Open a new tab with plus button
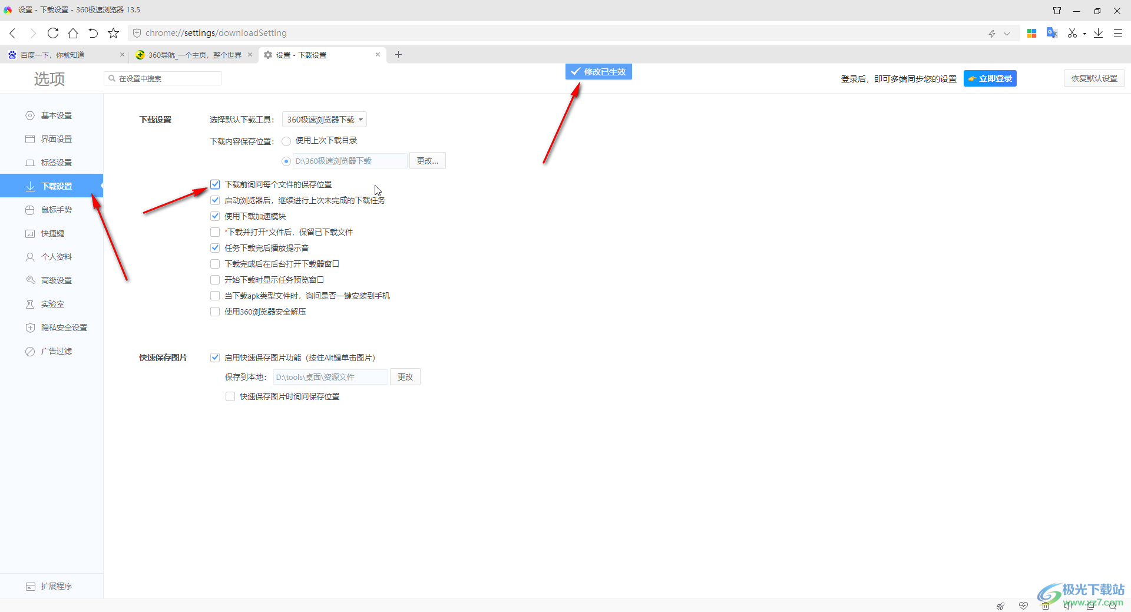This screenshot has width=1131, height=612. click(398, 54)
